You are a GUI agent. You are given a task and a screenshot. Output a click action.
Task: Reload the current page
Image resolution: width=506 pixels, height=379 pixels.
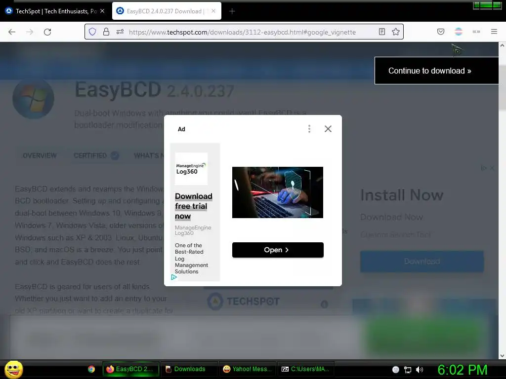pos(47,32)
